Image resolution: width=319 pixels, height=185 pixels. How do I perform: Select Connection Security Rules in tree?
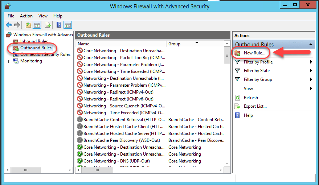coord(45,54)
